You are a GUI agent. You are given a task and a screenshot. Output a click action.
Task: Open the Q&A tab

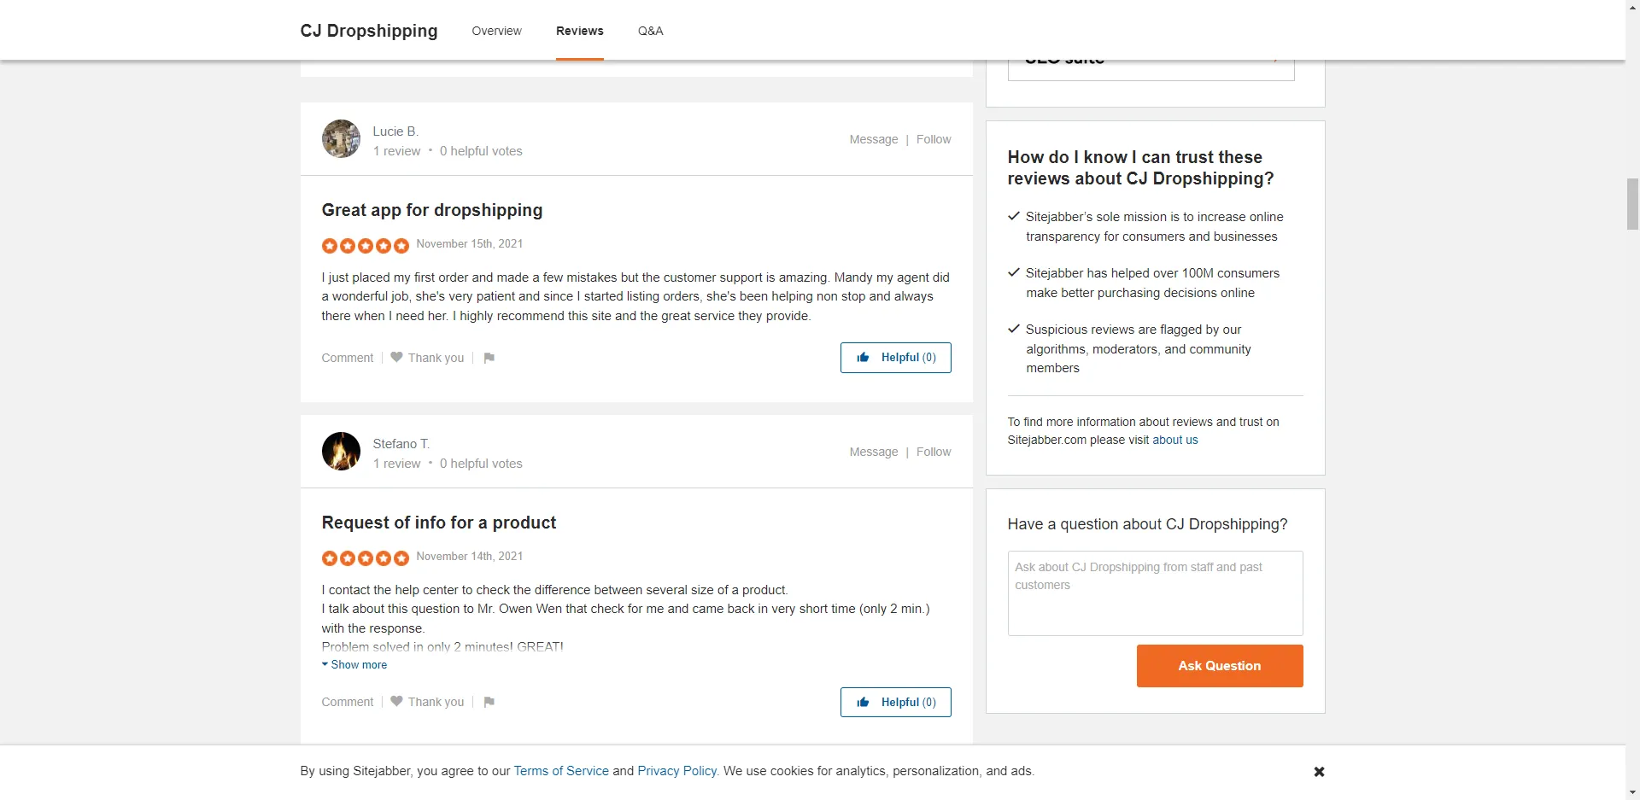pos(650,31)
